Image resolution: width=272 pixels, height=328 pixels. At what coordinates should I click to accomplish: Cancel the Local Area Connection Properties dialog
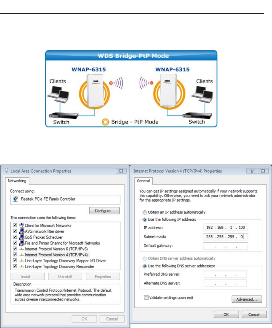112,319
